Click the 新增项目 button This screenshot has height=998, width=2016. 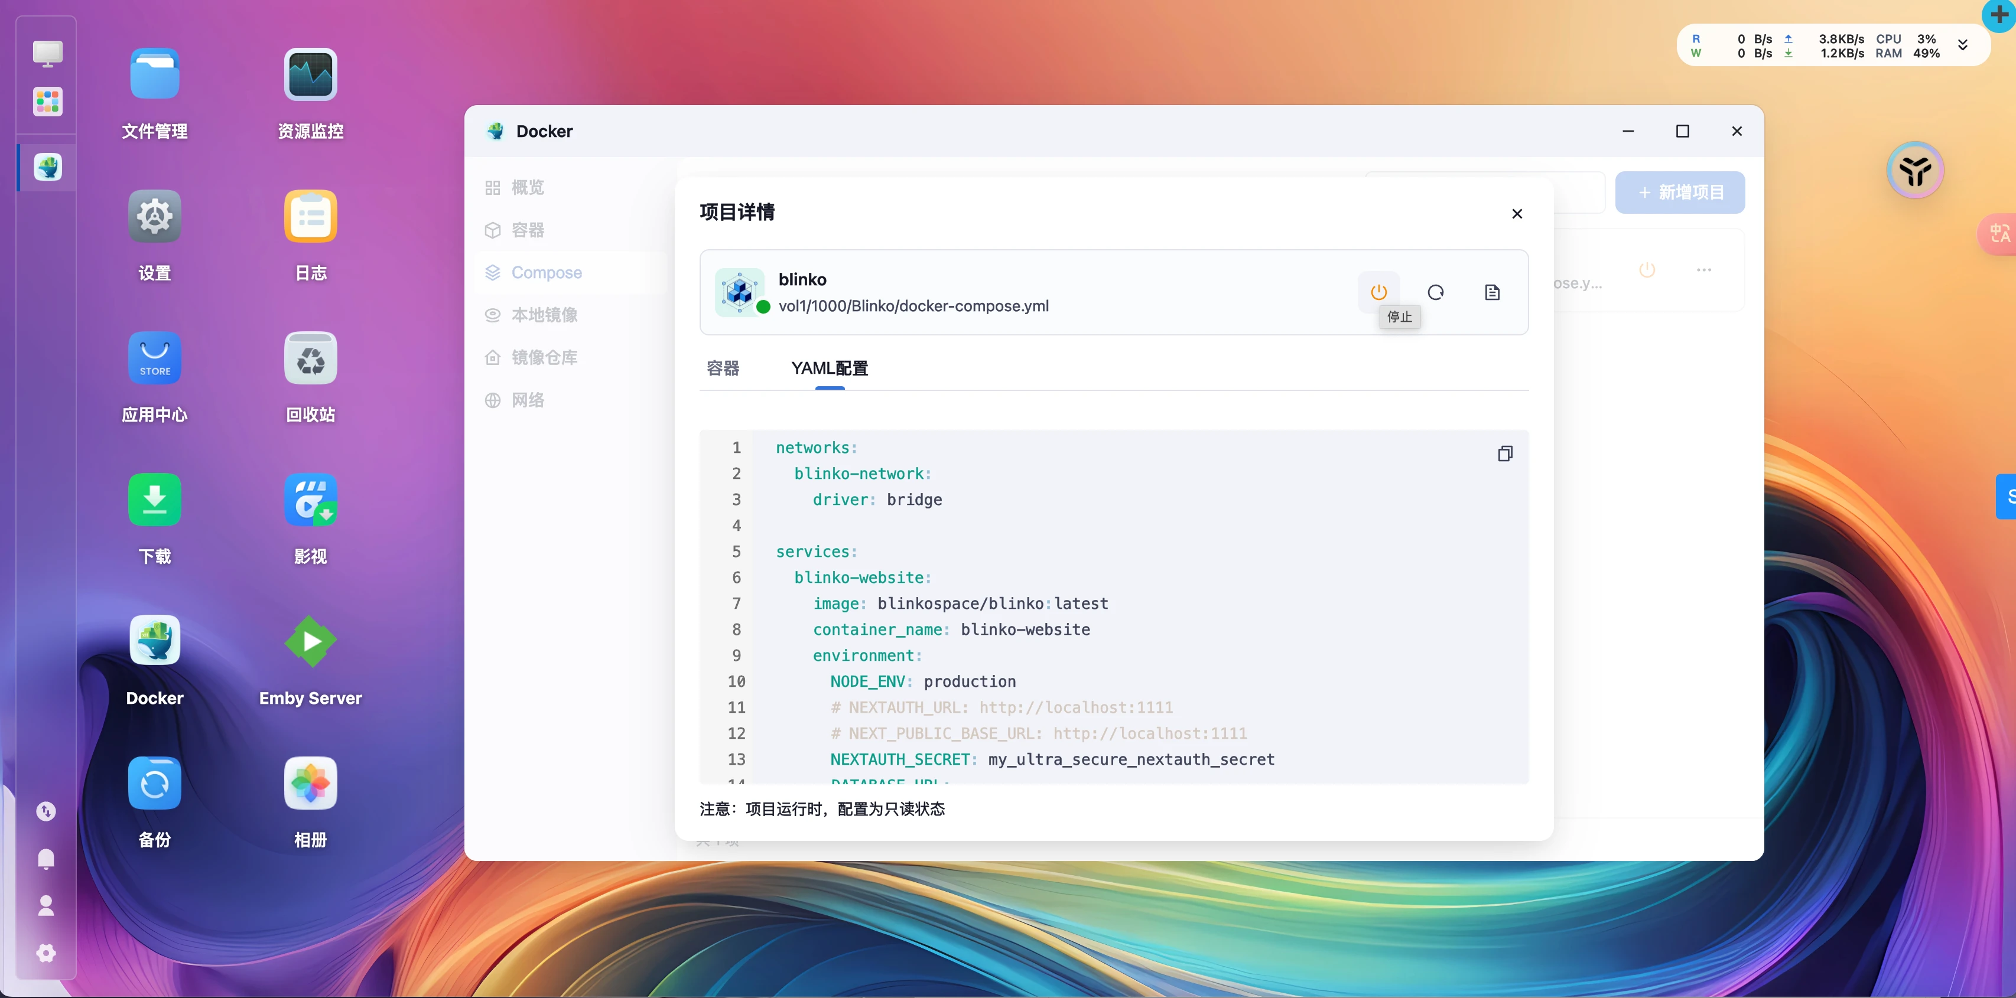coord(1680,191)
